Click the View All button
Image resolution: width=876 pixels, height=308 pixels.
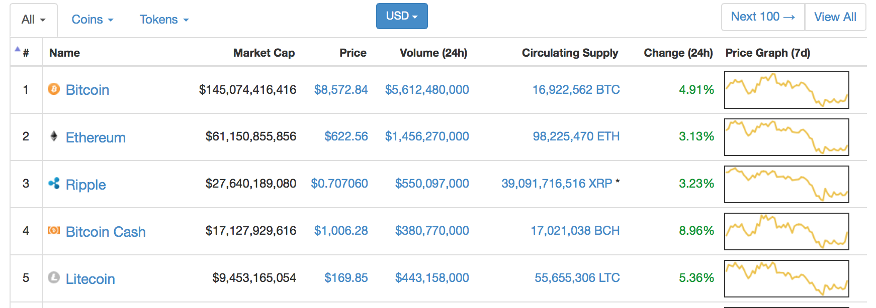click(835, 17)
